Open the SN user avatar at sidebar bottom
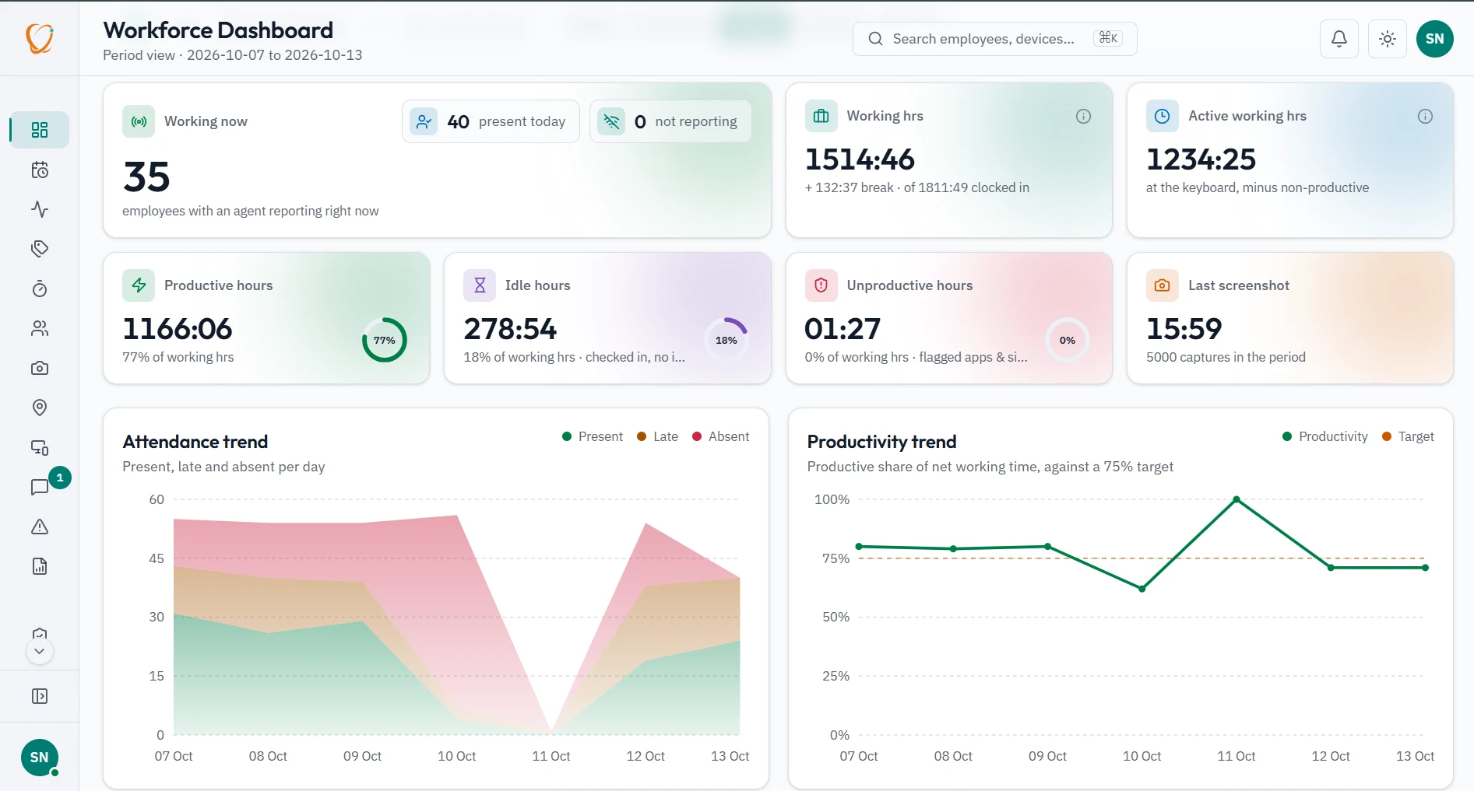Image resolution: width=1474 pixels, height=791 pixels. (40, 758)
